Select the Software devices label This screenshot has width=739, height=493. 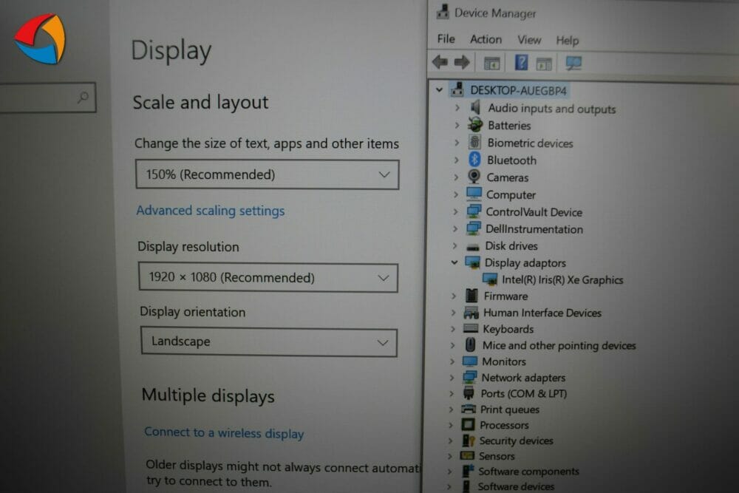[x=516, y=486]
